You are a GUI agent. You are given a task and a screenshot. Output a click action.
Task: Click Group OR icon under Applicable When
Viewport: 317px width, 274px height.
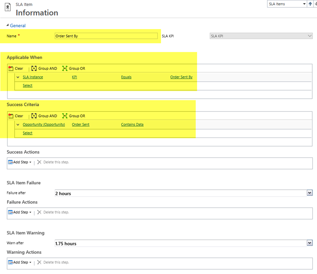click(65, 68)
